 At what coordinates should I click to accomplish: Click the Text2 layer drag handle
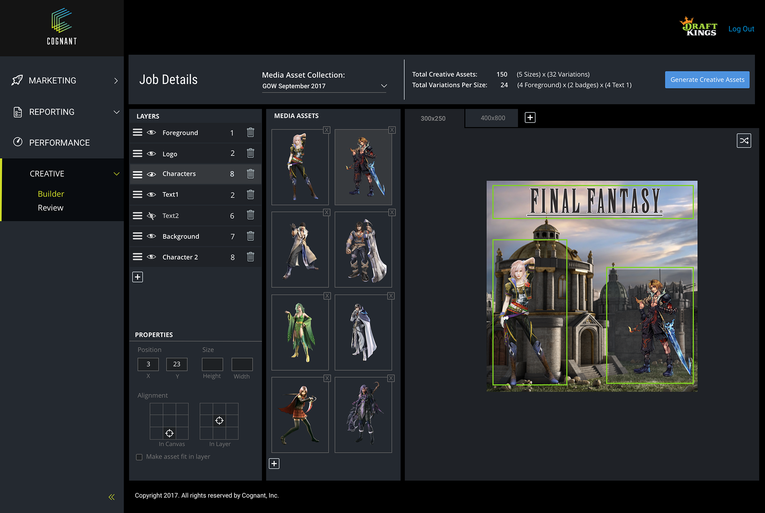[137, 216]
